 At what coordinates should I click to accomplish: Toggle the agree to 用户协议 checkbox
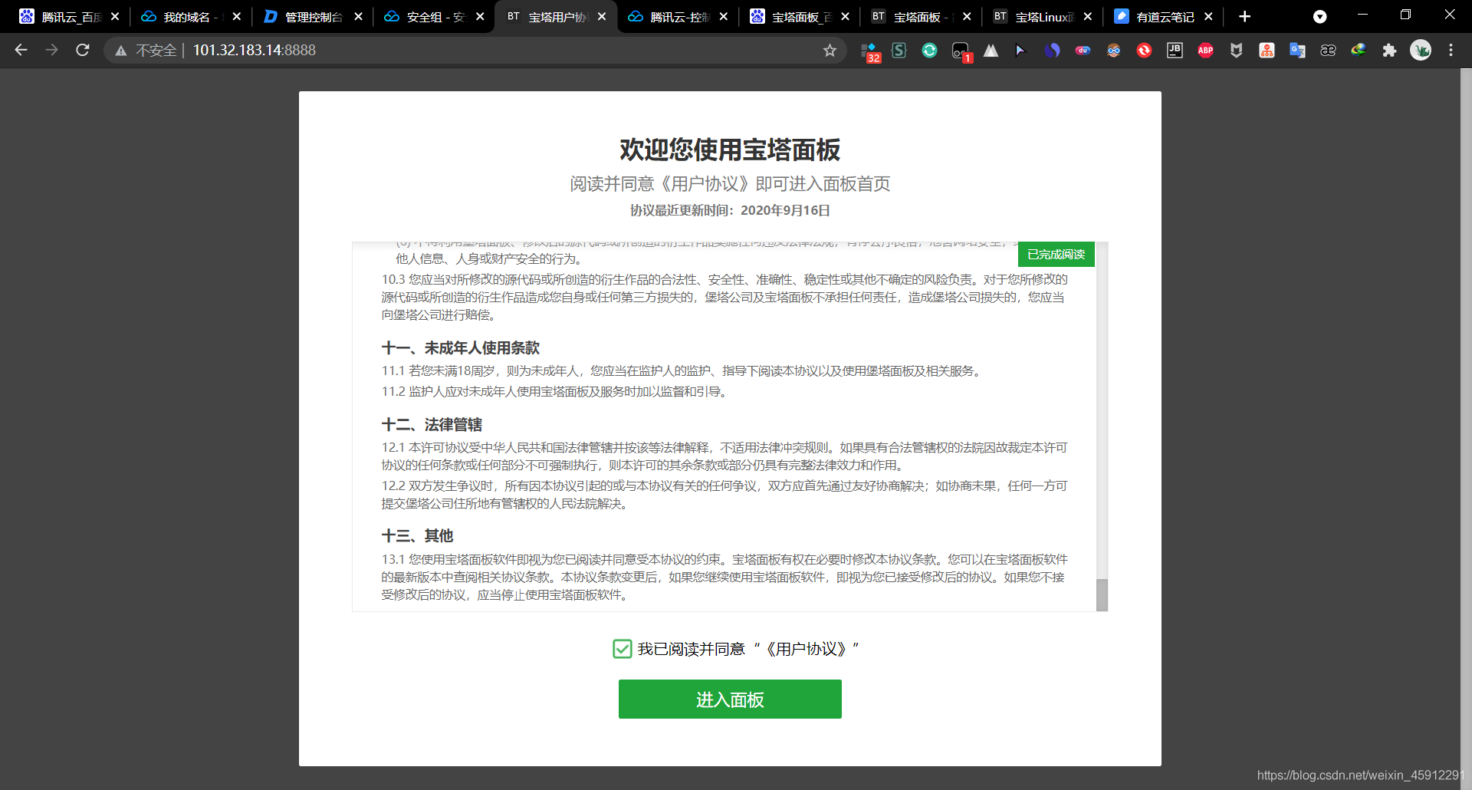(x=622, y=649)
